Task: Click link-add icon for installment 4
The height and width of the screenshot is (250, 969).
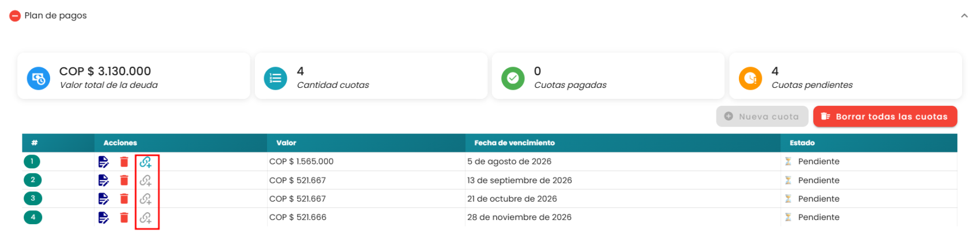Action: coord(146,217)
